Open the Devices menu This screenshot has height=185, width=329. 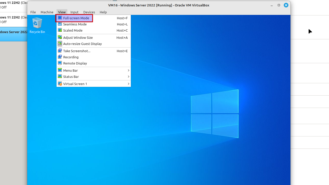point(89,12)
